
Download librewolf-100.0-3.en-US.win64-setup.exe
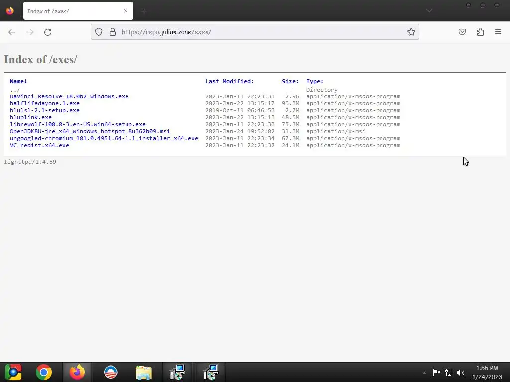pyautogui.click(x=78, y=124)
